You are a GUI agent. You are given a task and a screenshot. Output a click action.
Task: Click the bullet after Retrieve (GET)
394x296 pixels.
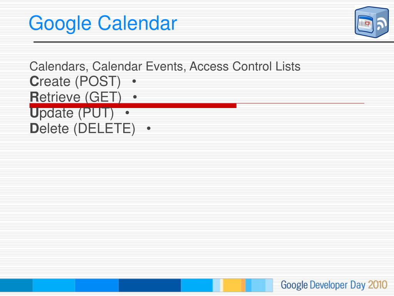point(135,97)
